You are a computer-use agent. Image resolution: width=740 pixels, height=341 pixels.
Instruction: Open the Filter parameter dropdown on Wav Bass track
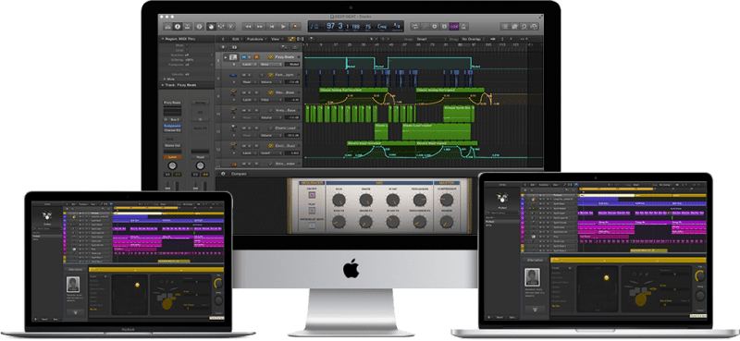(x=271, y=100)
